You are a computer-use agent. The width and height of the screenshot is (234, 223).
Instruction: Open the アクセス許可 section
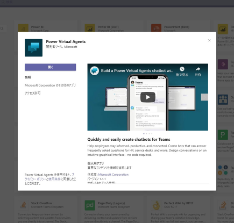32,93
